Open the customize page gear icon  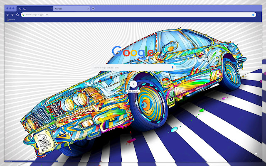[256, 154]
